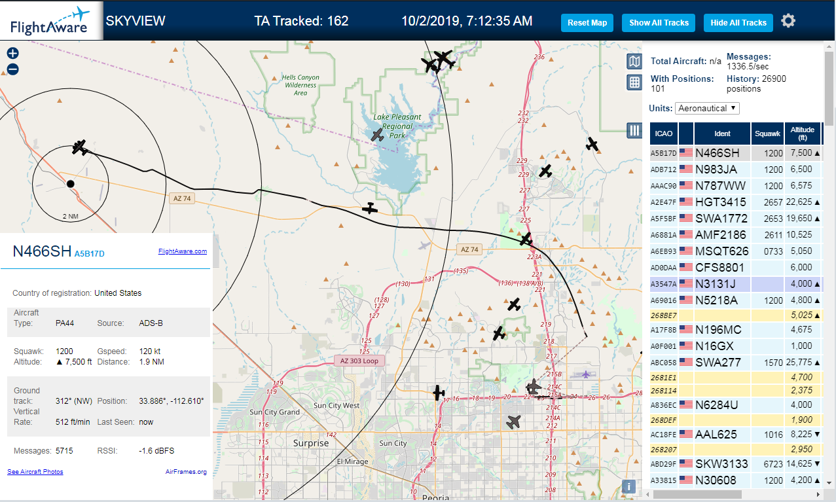Screen dimensions: 836x502
Task: Toggle the grid table view icon
Action: point(634,82)
